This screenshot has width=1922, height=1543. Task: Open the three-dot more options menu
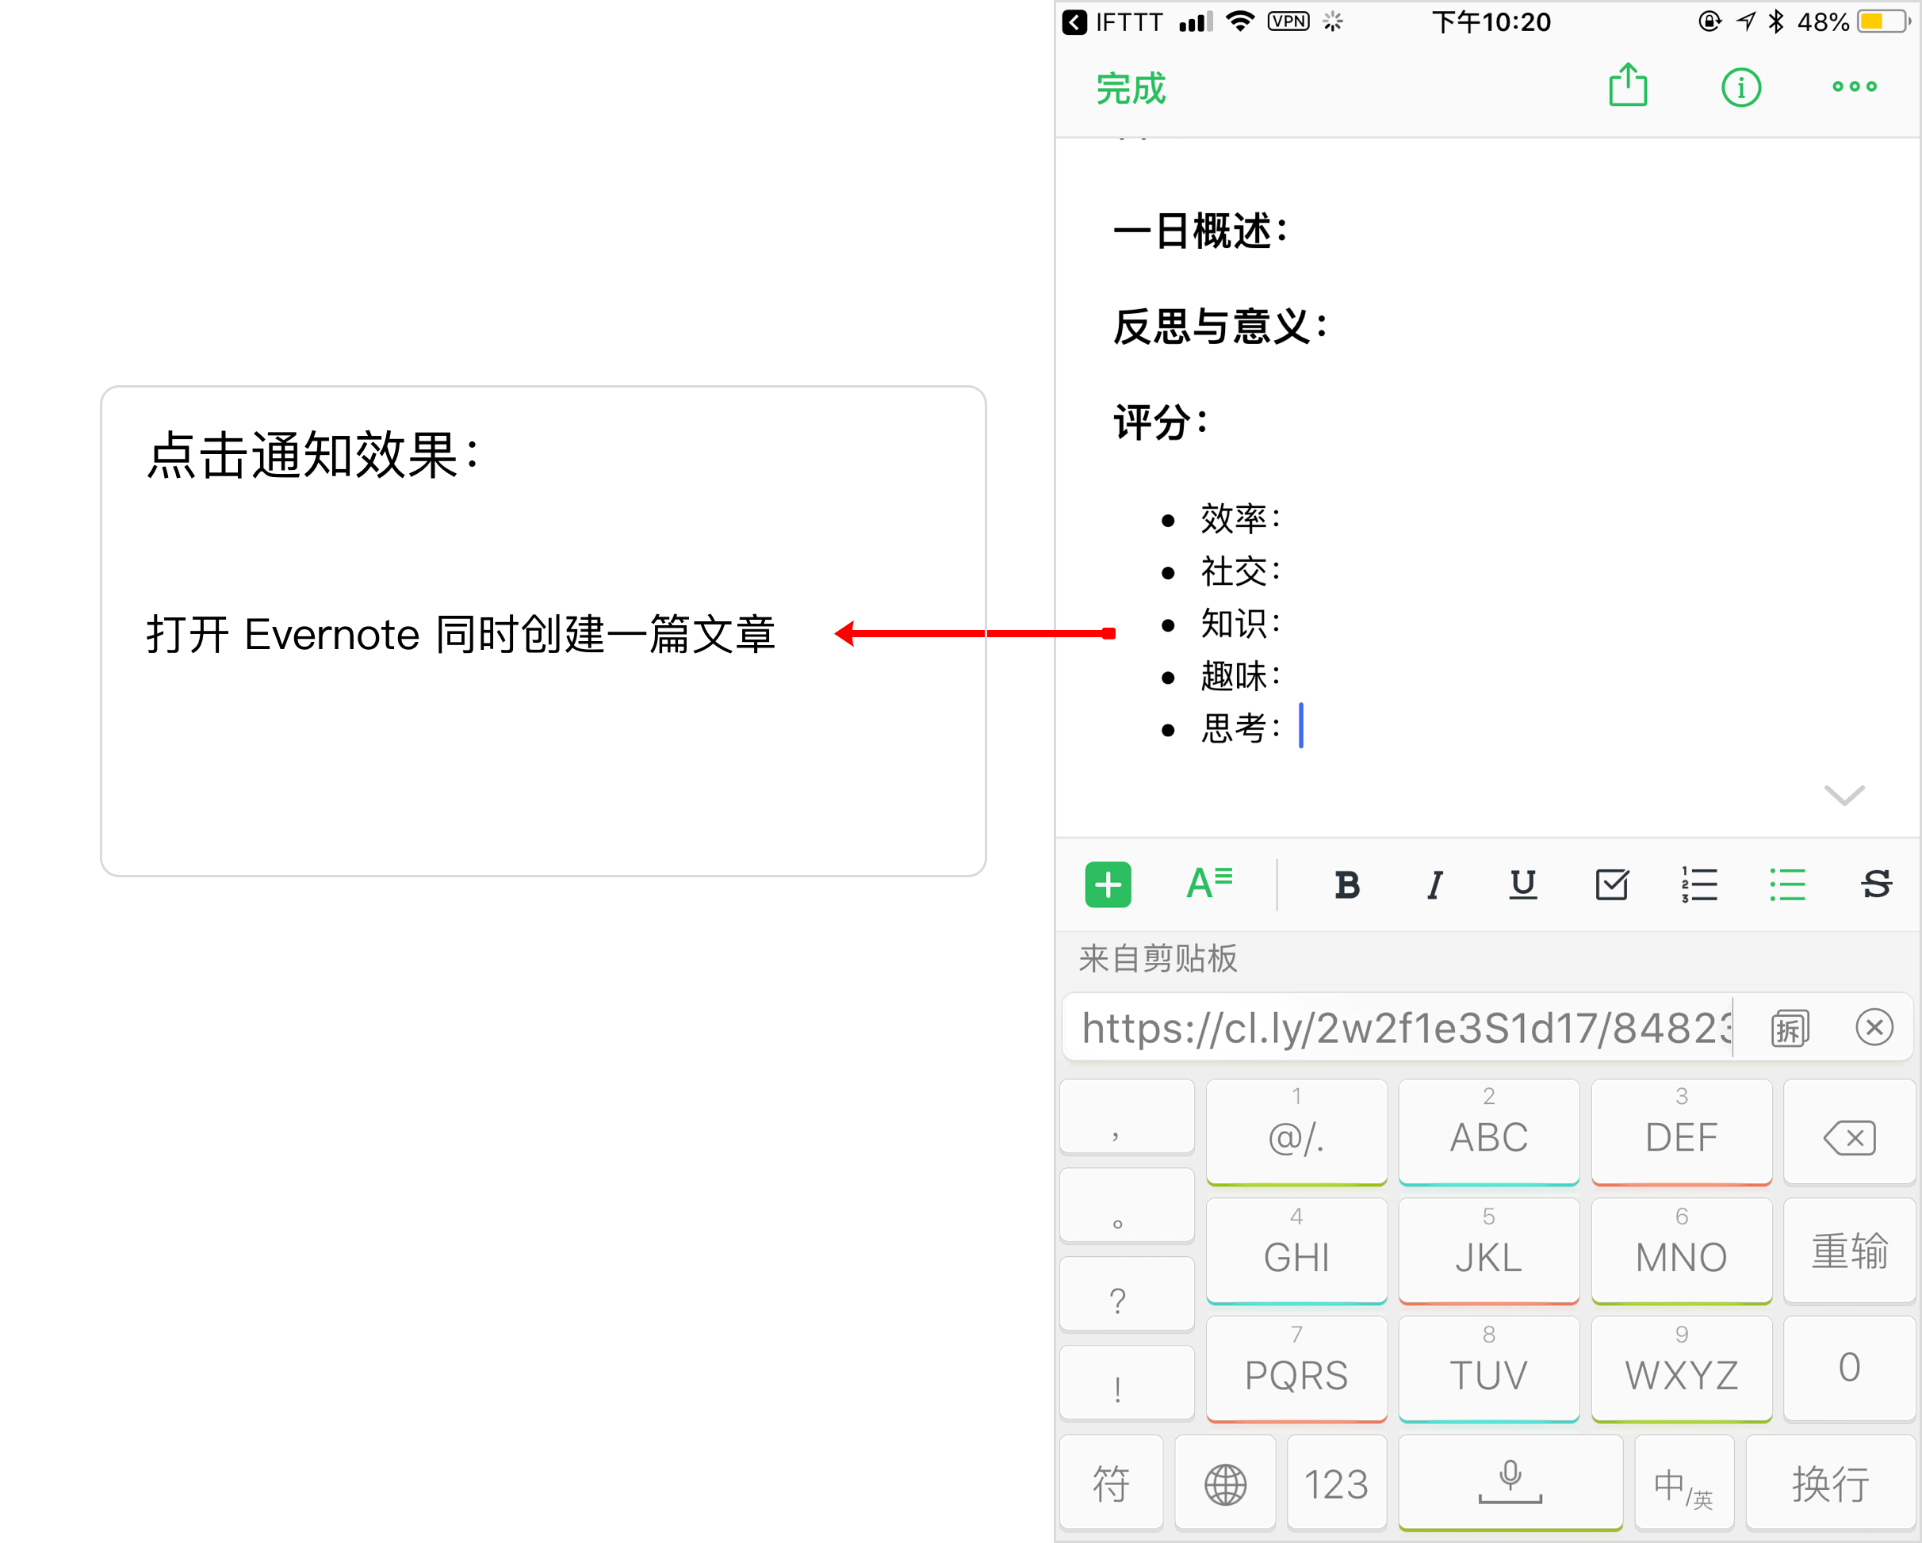pos(1853,87)
